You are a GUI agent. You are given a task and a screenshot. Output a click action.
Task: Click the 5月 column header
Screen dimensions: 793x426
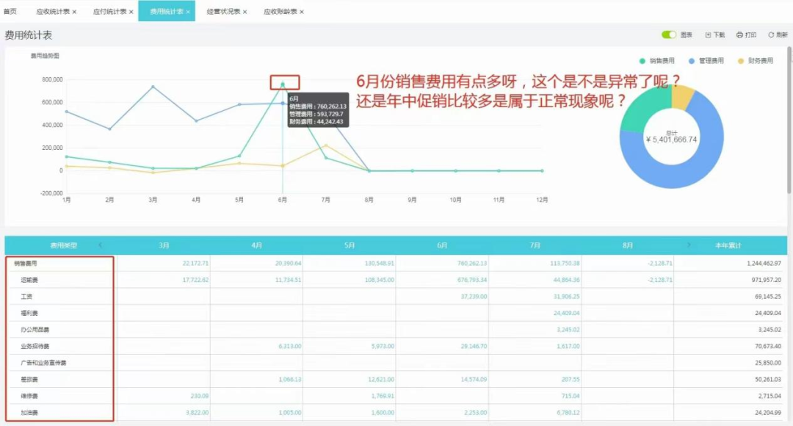[x=349, y=245]
